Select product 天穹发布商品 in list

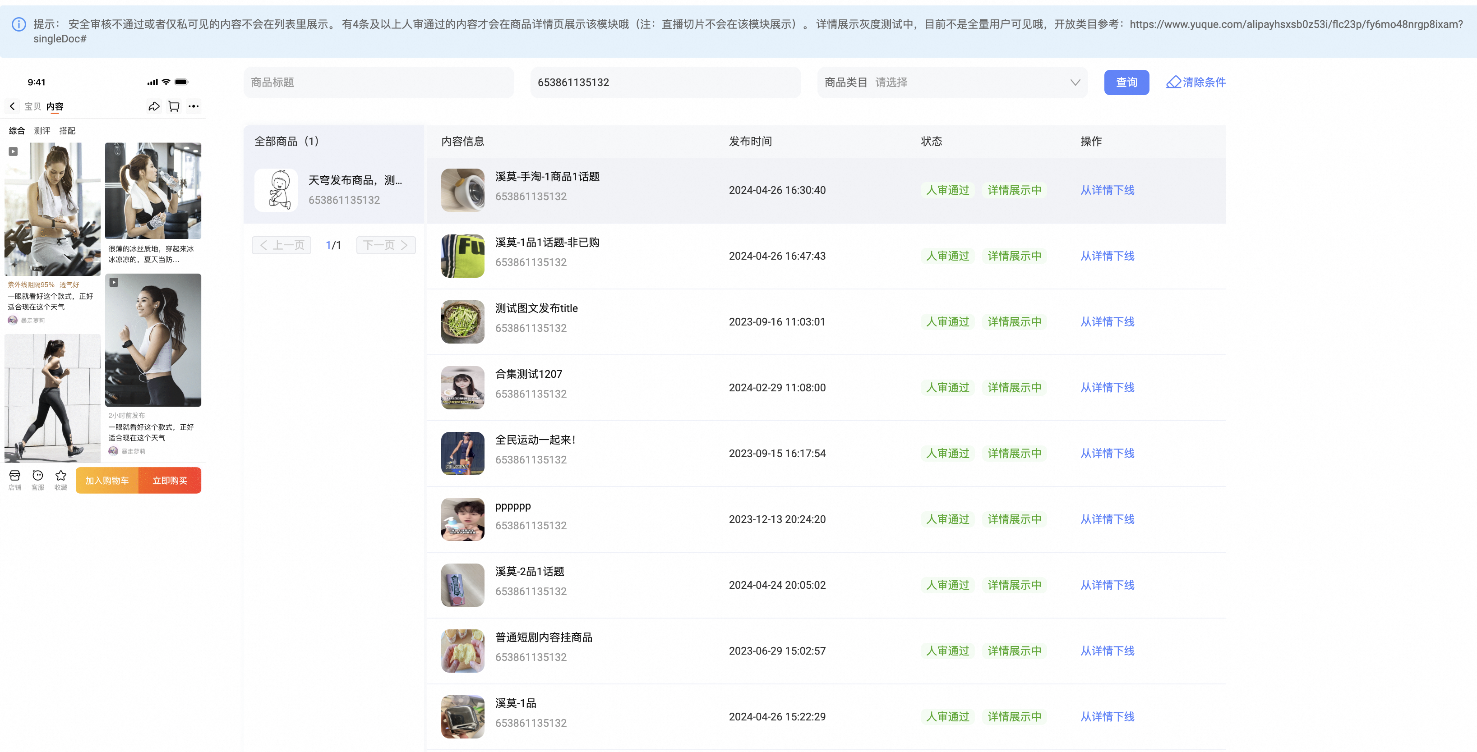[334, 190]
